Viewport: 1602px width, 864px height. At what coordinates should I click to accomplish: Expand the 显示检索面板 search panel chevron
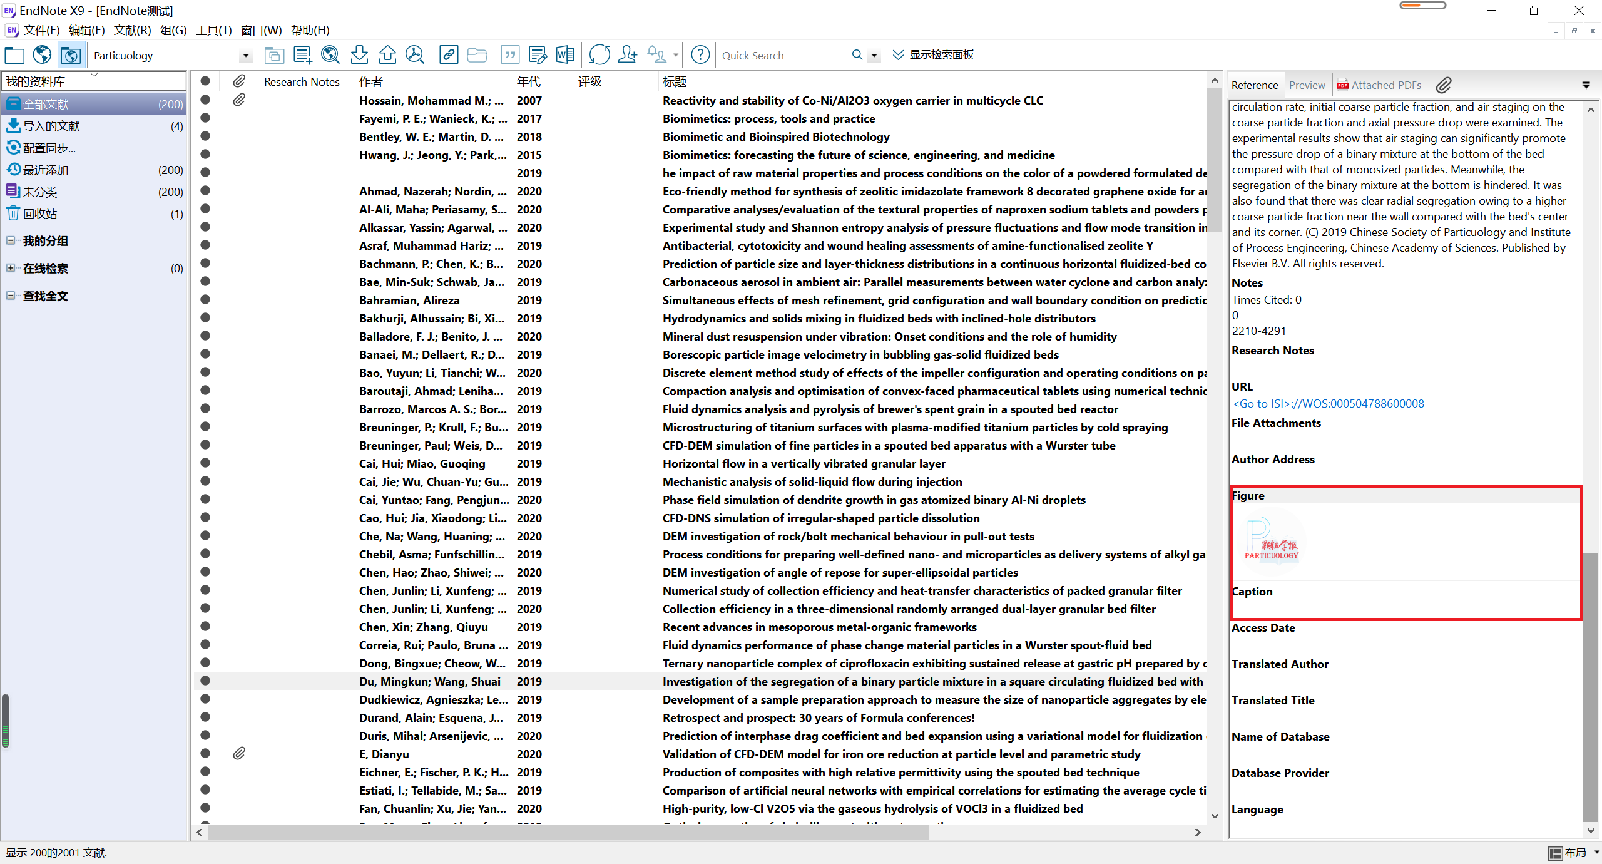[898, 55]
